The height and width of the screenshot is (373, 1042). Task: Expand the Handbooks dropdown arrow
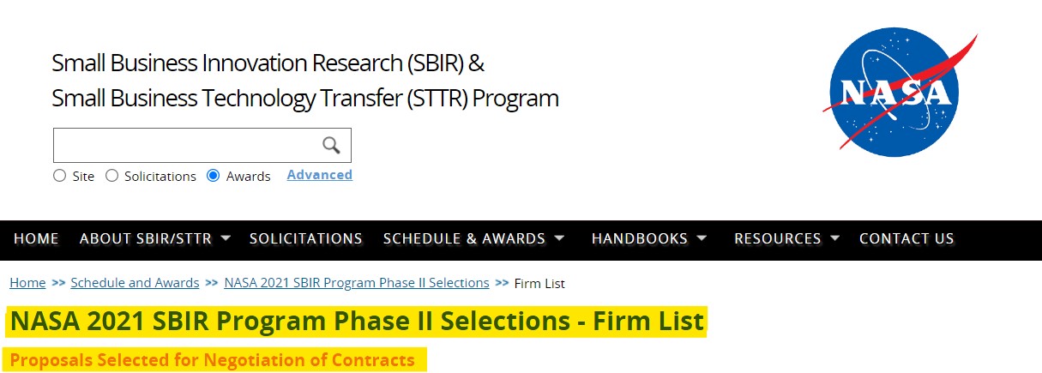click(702, 238)
